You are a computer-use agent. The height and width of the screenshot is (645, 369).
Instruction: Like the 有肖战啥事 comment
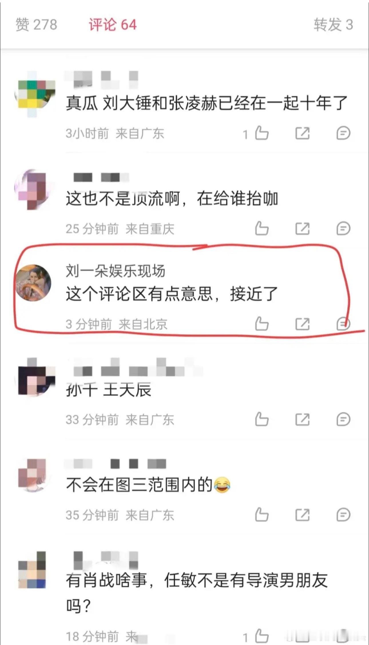261,636
